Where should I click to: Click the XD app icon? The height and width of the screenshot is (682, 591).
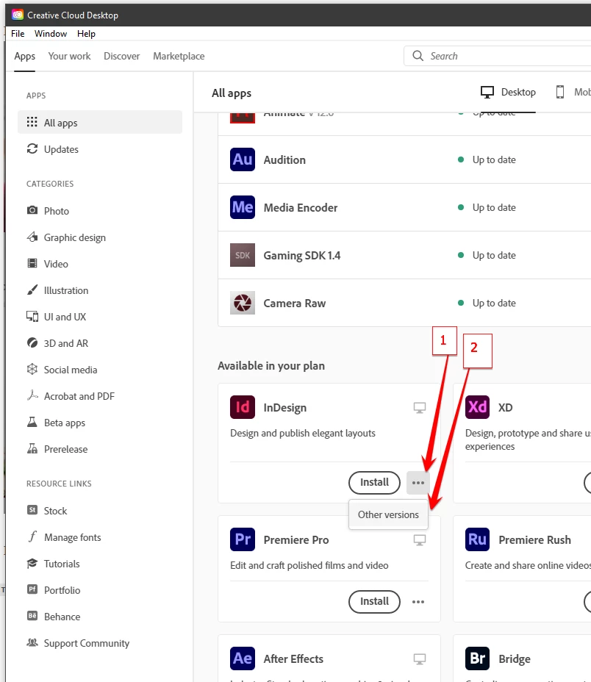477,407
